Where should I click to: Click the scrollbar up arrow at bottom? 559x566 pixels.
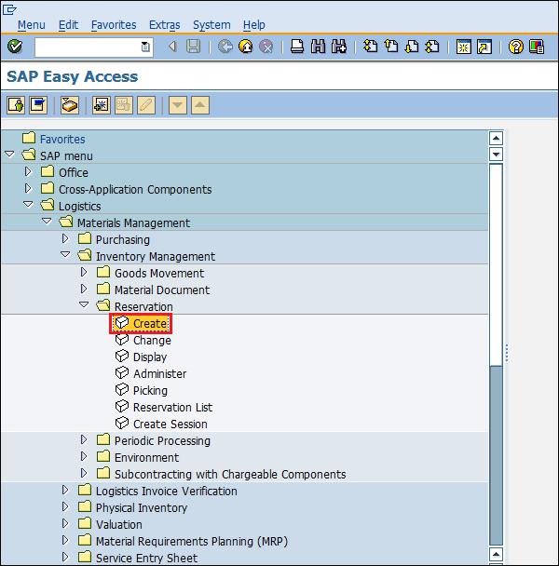coord(497,554)
